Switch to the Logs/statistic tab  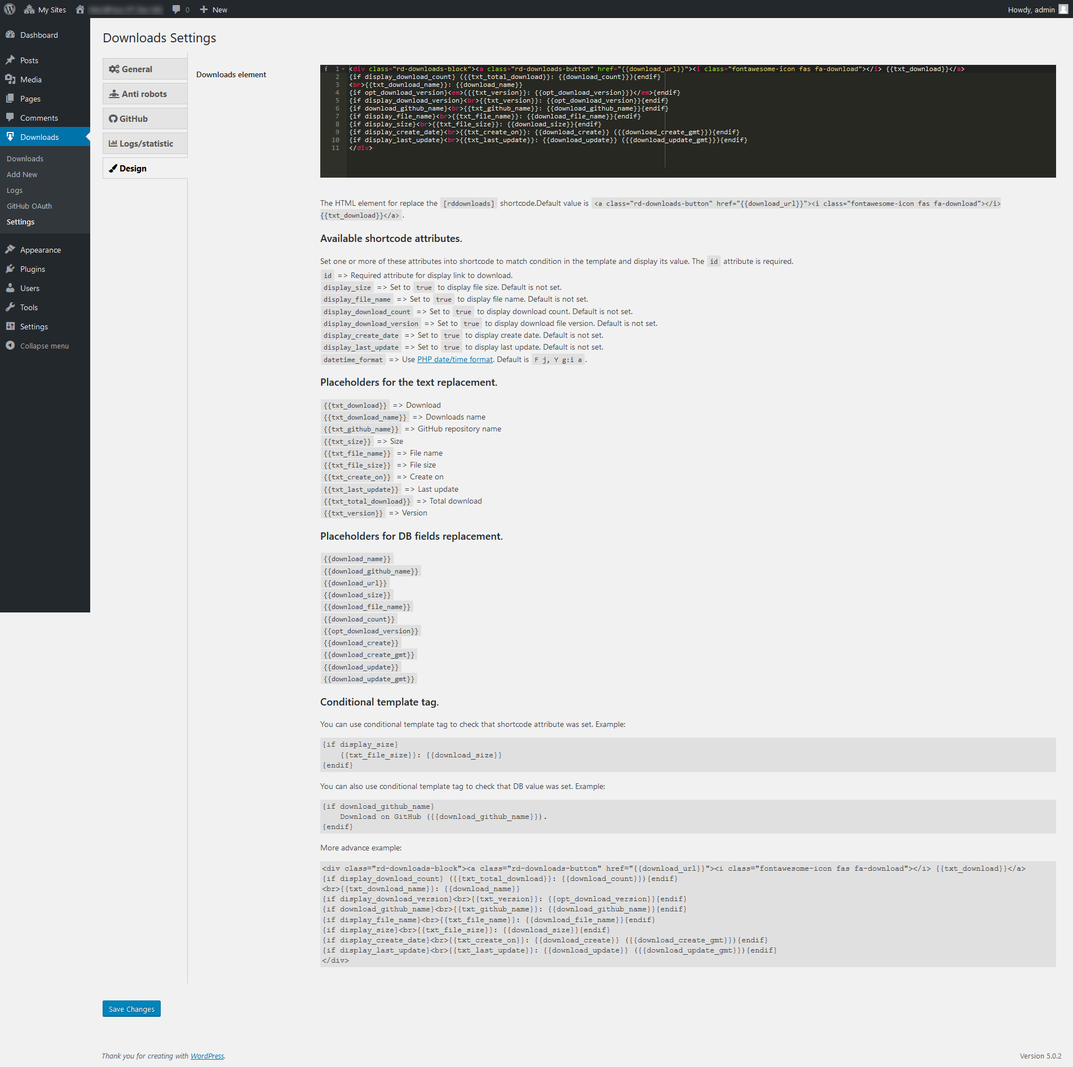pyautogui.click(x=145, y=143)
